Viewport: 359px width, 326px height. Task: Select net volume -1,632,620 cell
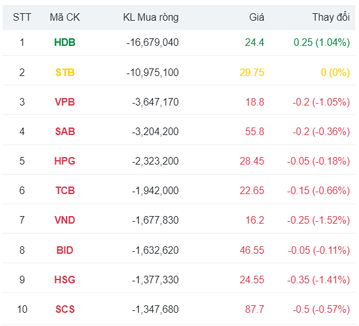click(155, 251)
